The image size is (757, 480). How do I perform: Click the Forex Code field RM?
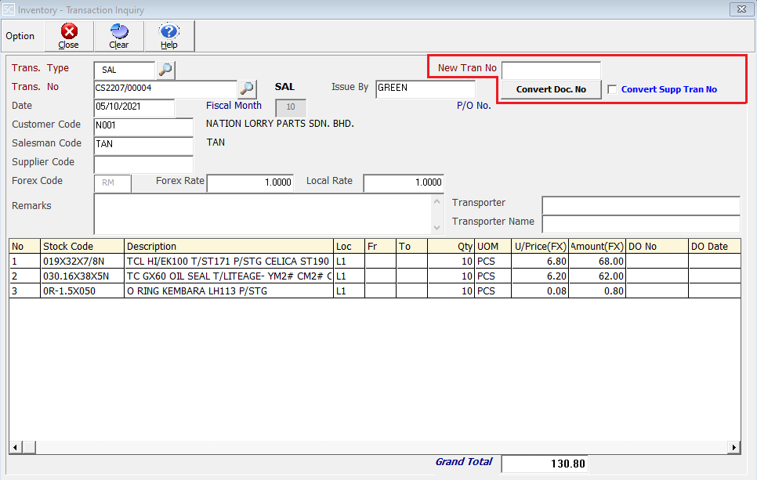pos(113,183)
